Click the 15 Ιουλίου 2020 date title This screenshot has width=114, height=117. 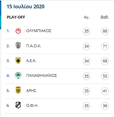point(26,6)
